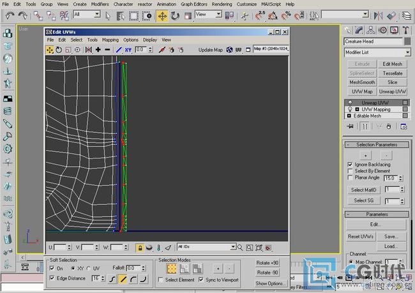This screenshot has width=415, height=293.
Task: Select the Face sub-object selection mode
Action: (197, 269)
